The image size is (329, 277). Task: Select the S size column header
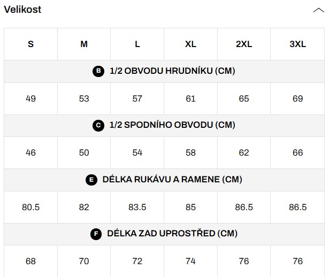[x=30, y=44]
